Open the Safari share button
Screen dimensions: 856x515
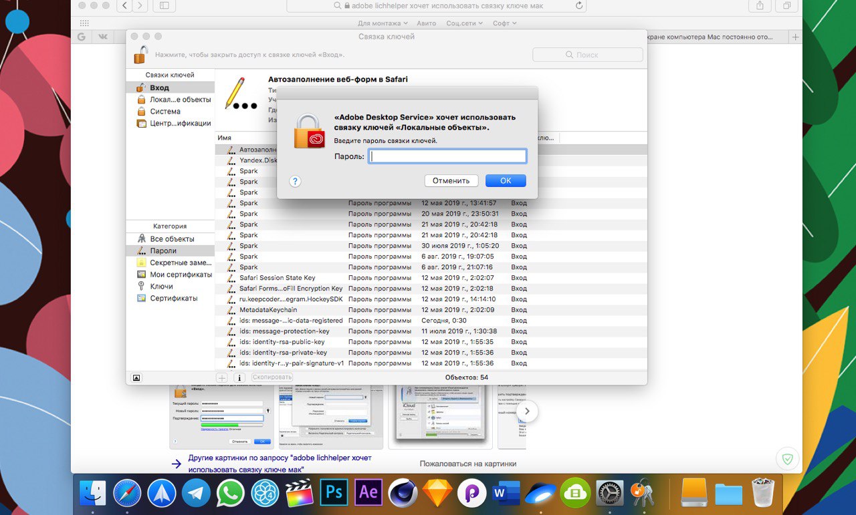point(760,5)
